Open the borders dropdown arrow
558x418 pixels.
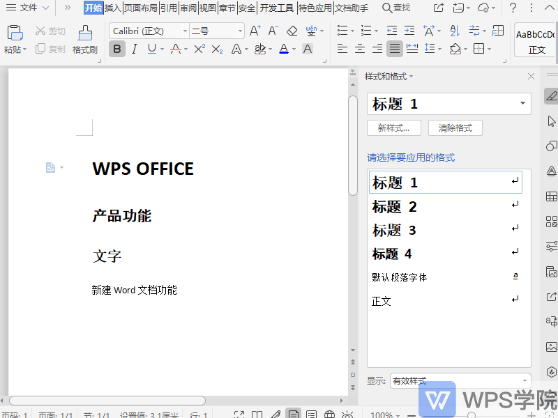pos(490,49)
